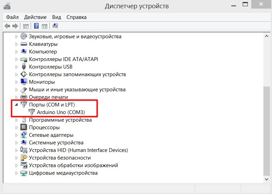Open the Файл menu
Image resolution: width=272 pixels, height=194 pixels.
[12, 17]
